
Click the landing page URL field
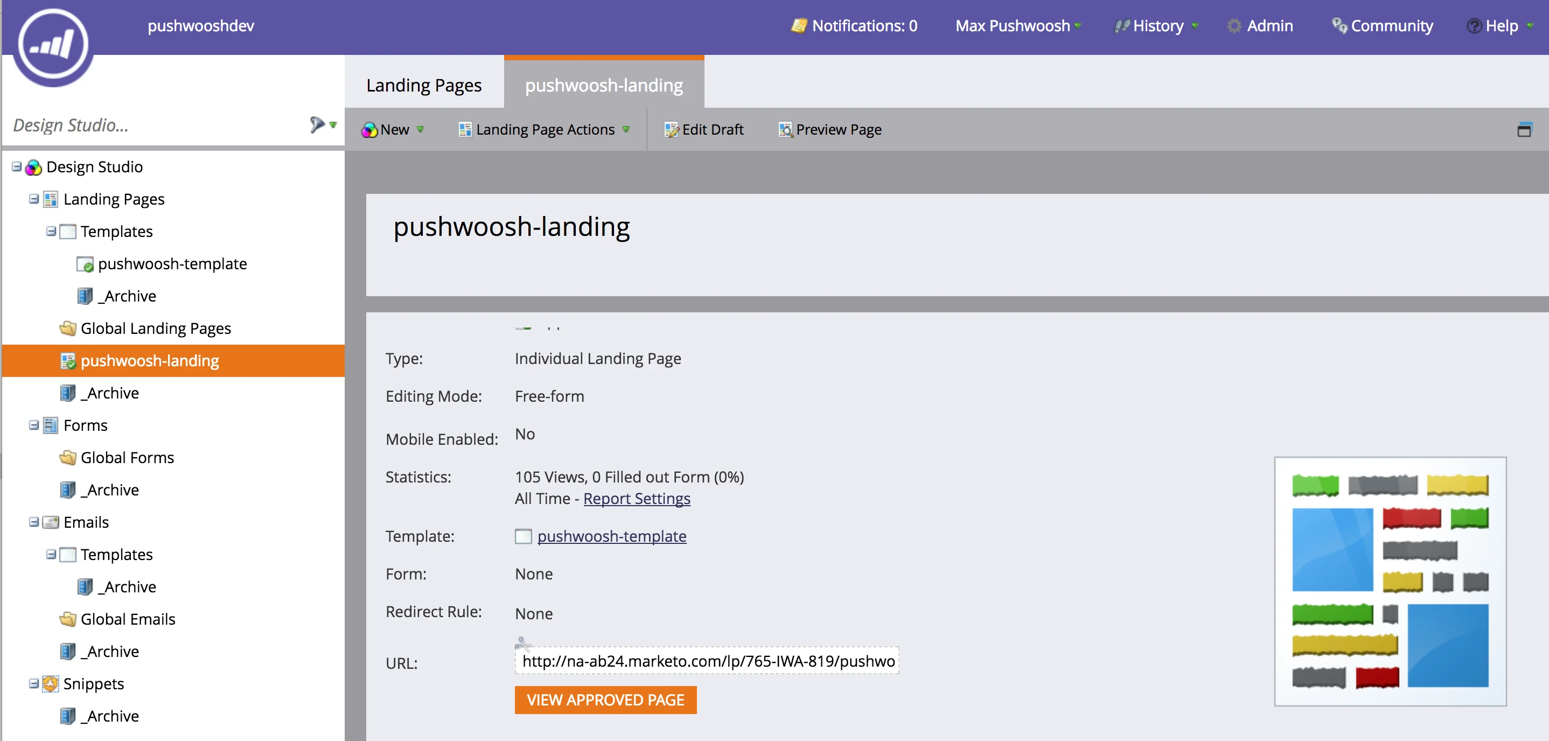tap(707, 661)
